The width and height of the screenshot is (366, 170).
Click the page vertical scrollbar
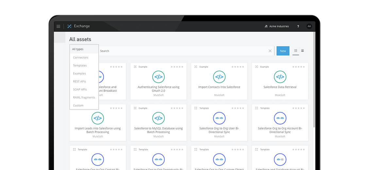[314, 79]
